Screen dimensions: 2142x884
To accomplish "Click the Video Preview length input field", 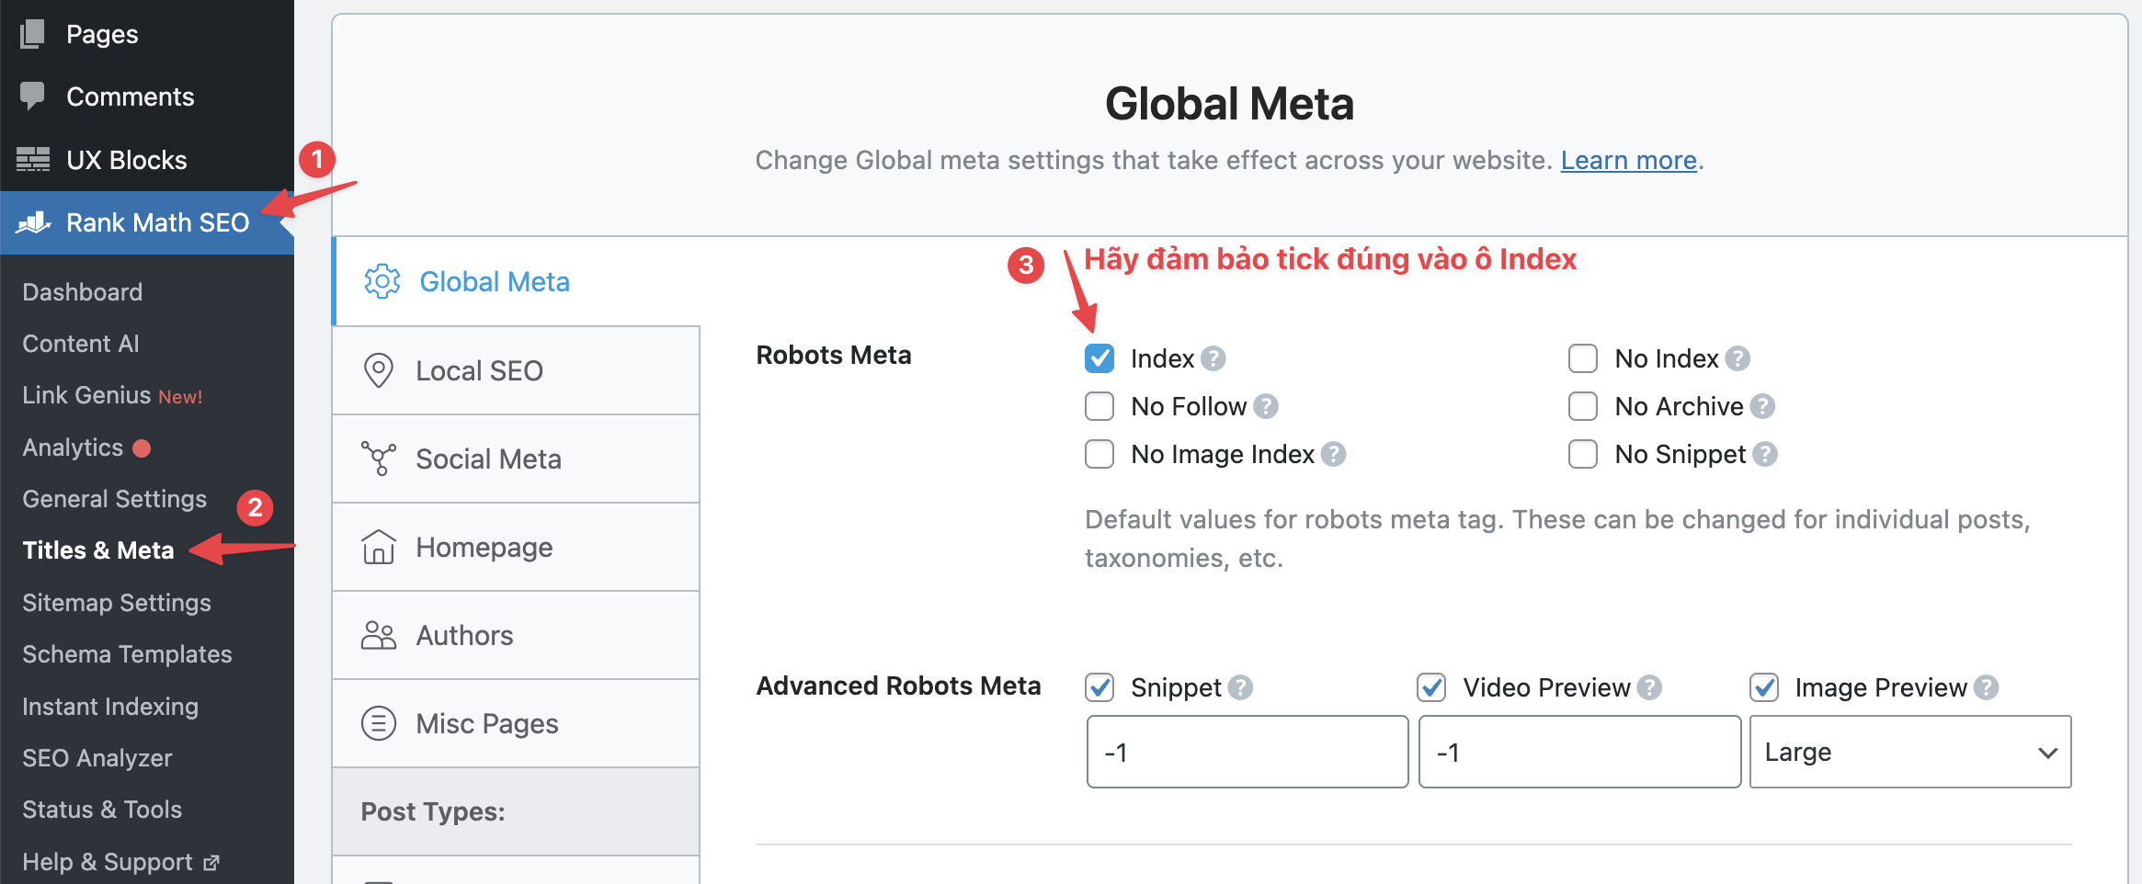I will tap(1578, 752).
